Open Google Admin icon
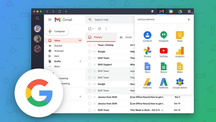Screen dimensions: 216x122 pyautogui.click(x=180, y=82)
